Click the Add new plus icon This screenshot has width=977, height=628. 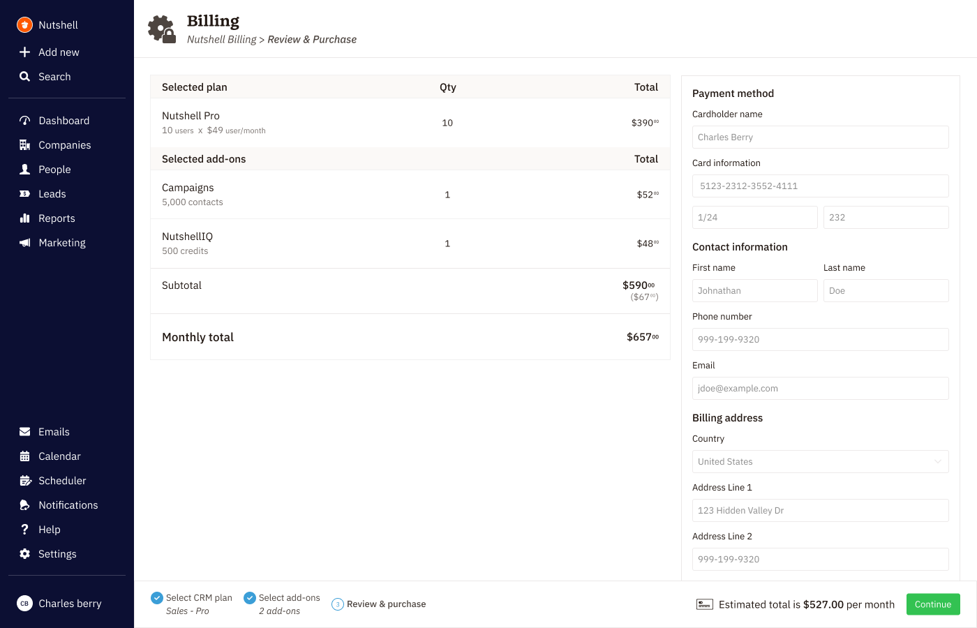click(x=24, y=52)
